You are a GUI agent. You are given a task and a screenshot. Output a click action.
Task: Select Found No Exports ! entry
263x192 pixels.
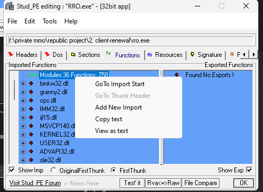[209, 75]
